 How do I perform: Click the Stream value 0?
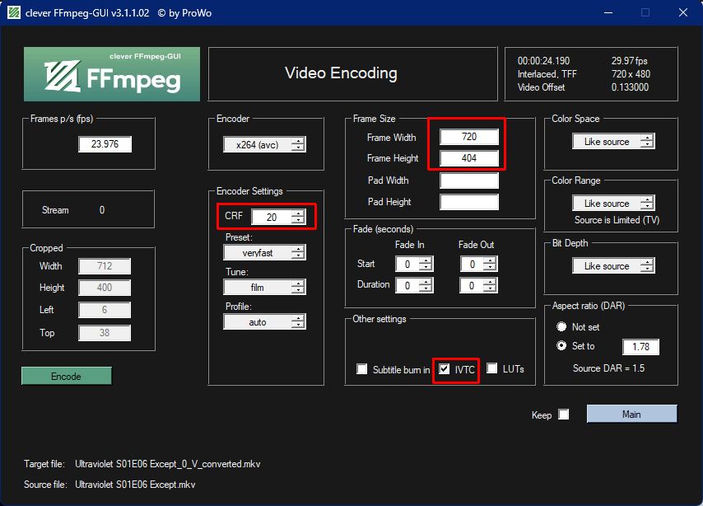[x=102, y=210]
